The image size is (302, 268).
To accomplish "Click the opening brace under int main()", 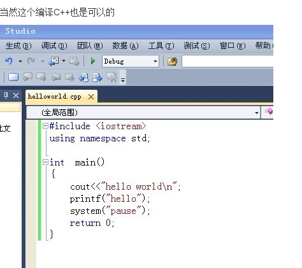I will [x=54, y=174].
